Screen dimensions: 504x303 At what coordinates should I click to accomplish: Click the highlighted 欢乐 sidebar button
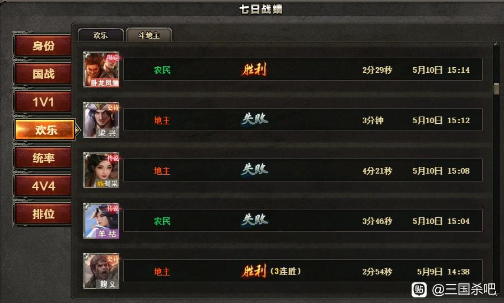[46, 130]
